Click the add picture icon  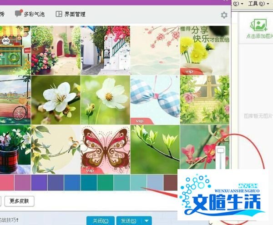259,25
